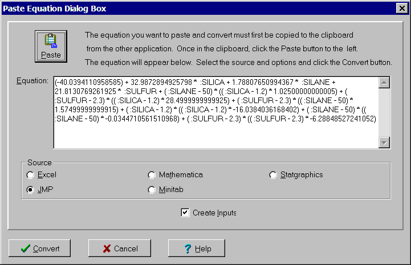411x265 pixels.
Task: Click the equation box vertical scrollbar track
Action: 384,114
